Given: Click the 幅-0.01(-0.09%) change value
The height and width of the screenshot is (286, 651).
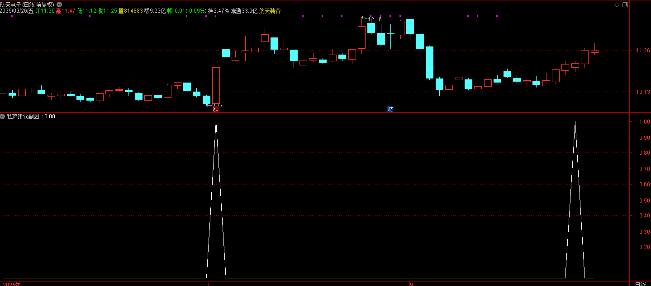Looking at the screenshot, I should [x=187, y=11].
